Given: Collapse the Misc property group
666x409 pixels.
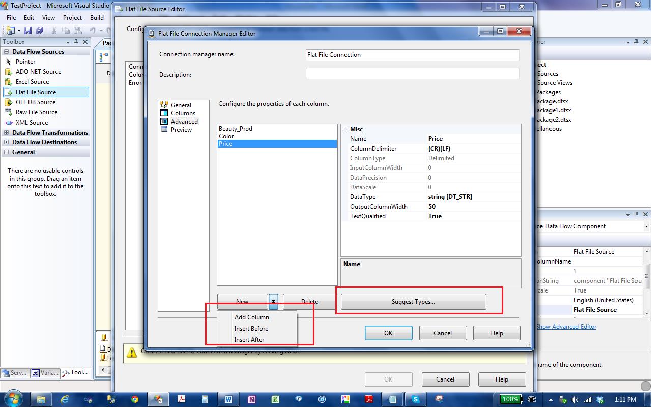Looking at the screenshot, I should [x=344, y=129].
